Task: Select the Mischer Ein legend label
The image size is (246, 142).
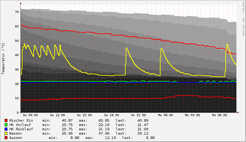Action: point(21,120)
